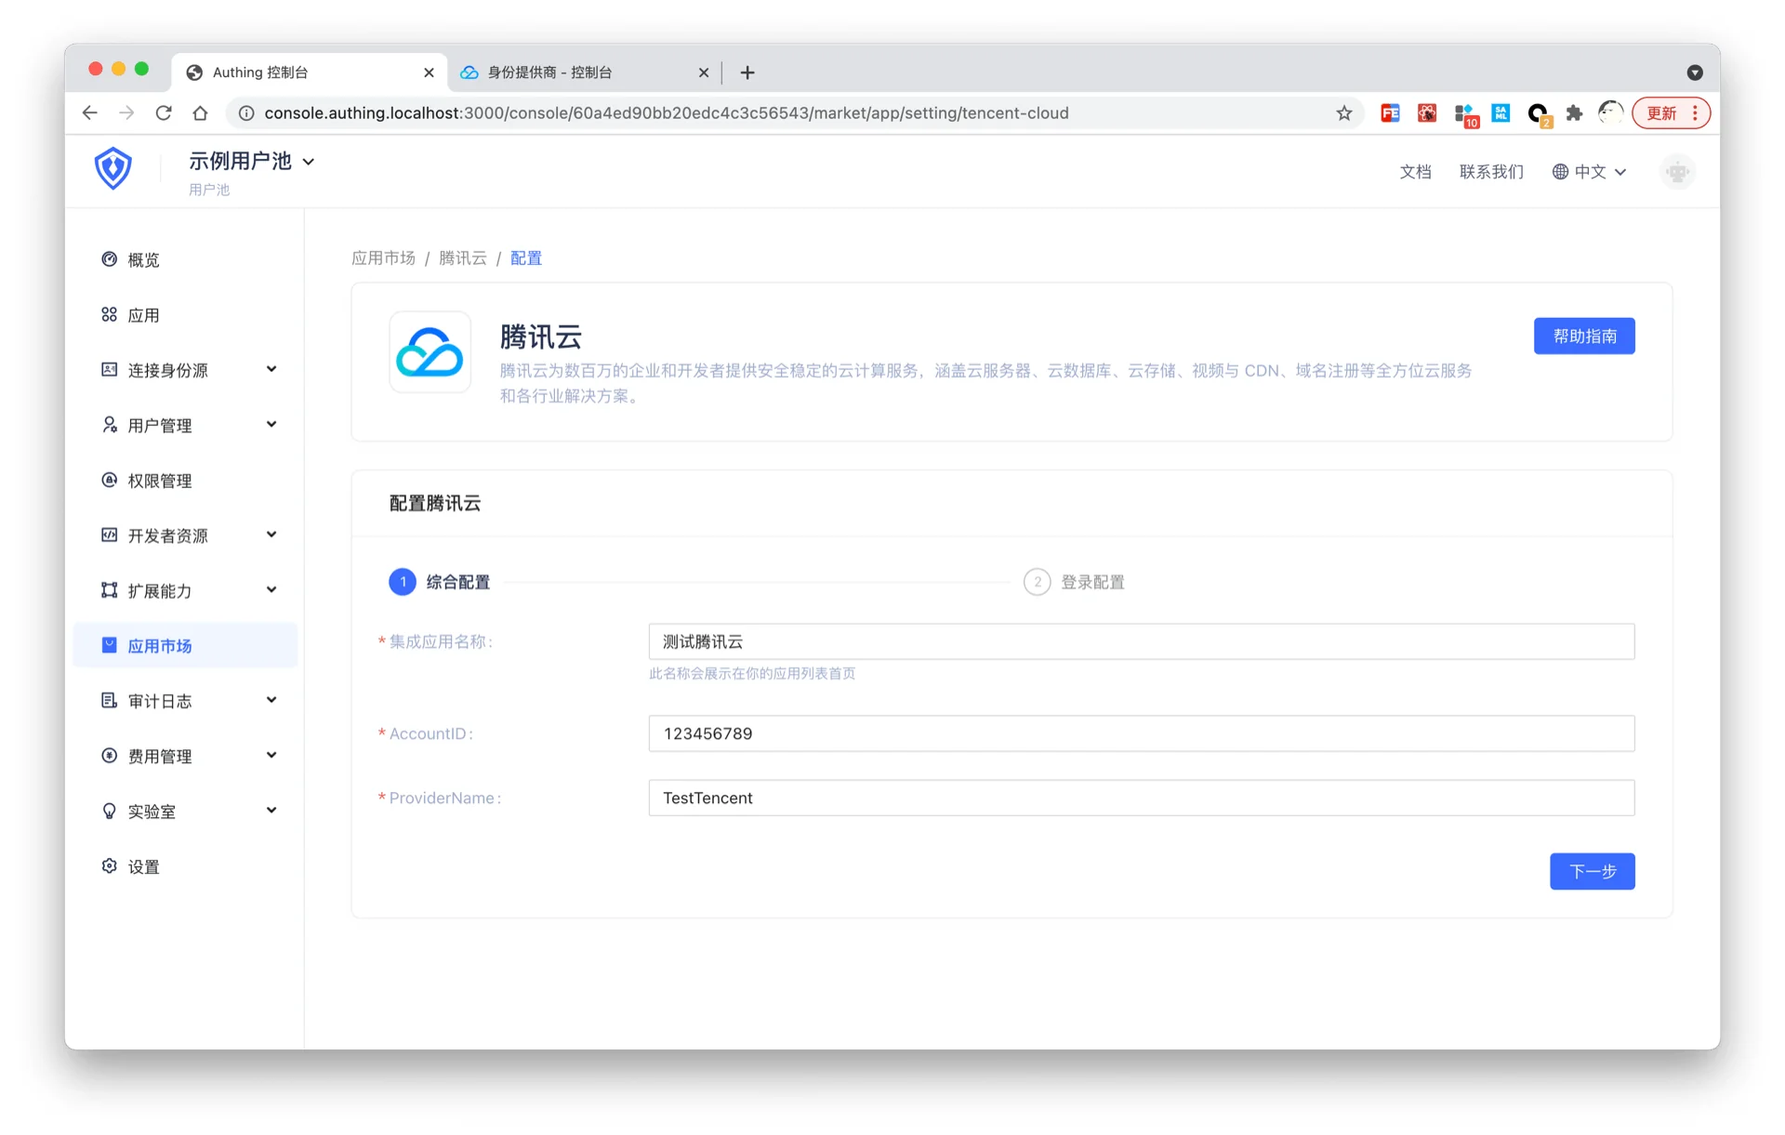1785x1135 pixels.
Task: Go forward with the browser forward arrow
Action: click(126, 113)
